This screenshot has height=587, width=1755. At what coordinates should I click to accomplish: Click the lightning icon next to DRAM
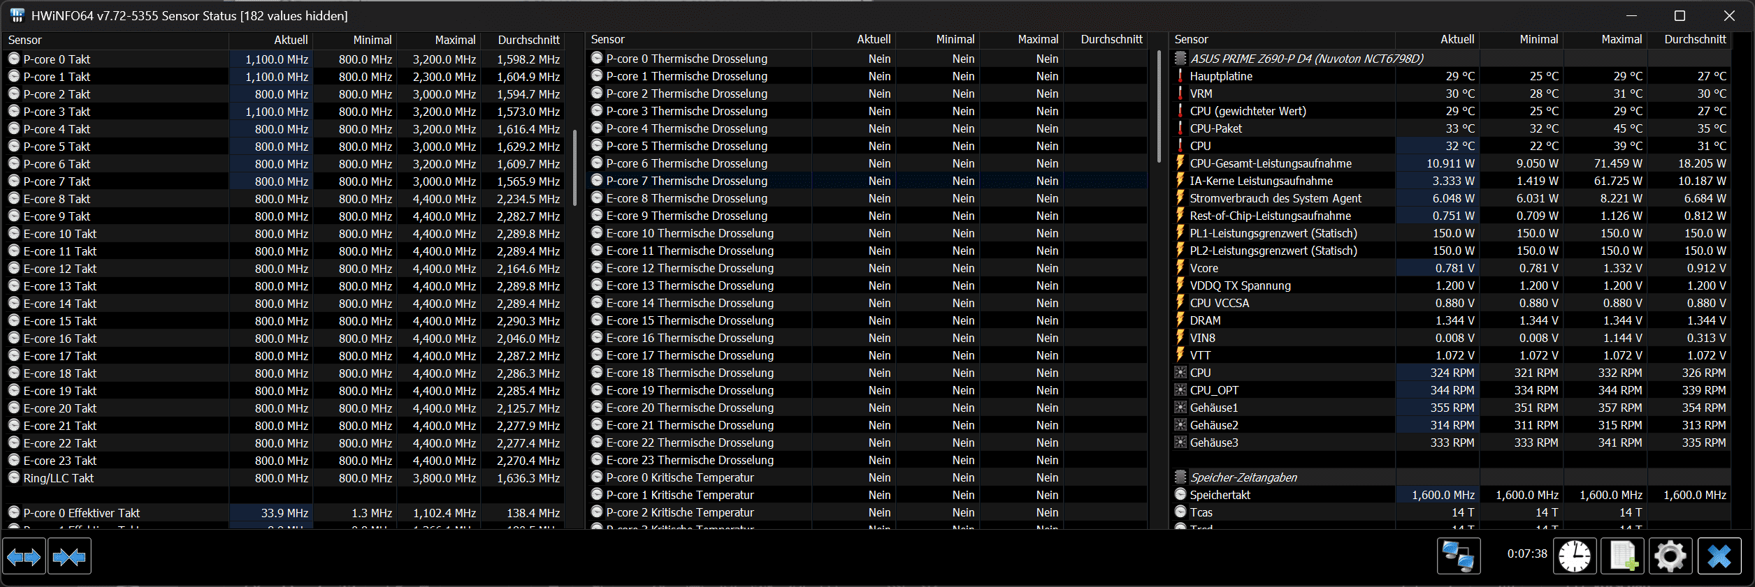[x=1180, y=320]
